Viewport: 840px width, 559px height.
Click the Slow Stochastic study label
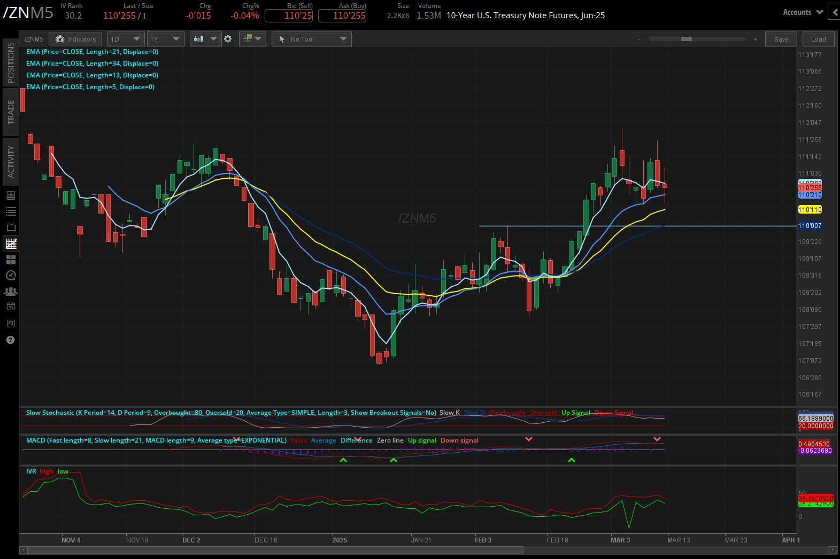point(231,413)
